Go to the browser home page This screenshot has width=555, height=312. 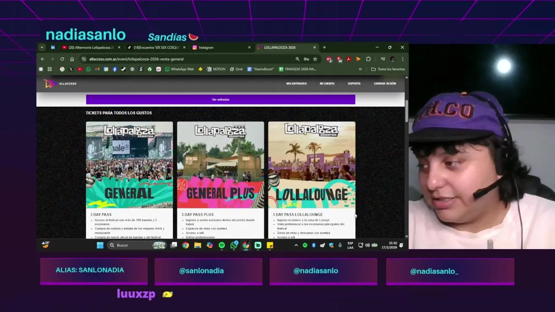click(x=72, y=59)
